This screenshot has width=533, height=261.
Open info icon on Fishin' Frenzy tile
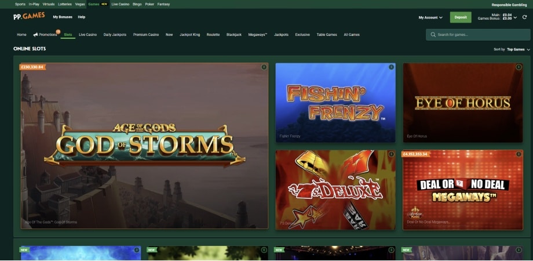[391, 67]
